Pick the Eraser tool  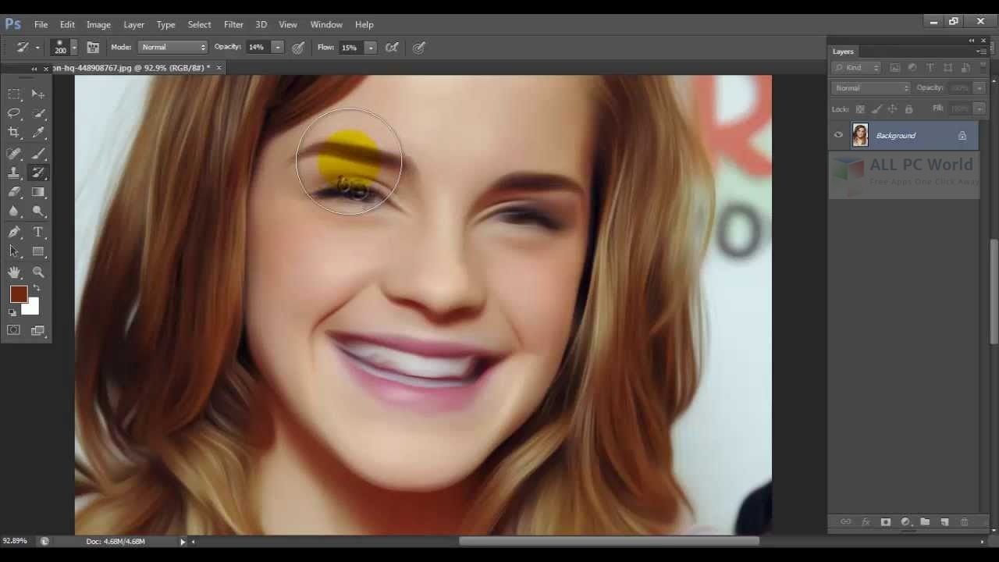coord(14,192)
